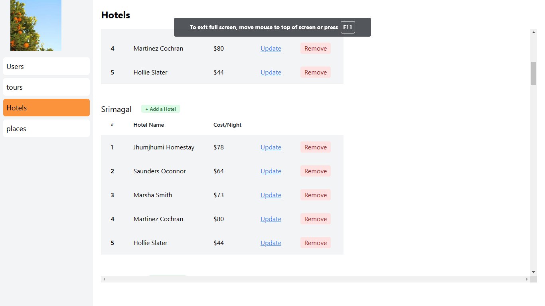
Task: Update Marsha Smith hotel entry
Action: click(271, 195)
